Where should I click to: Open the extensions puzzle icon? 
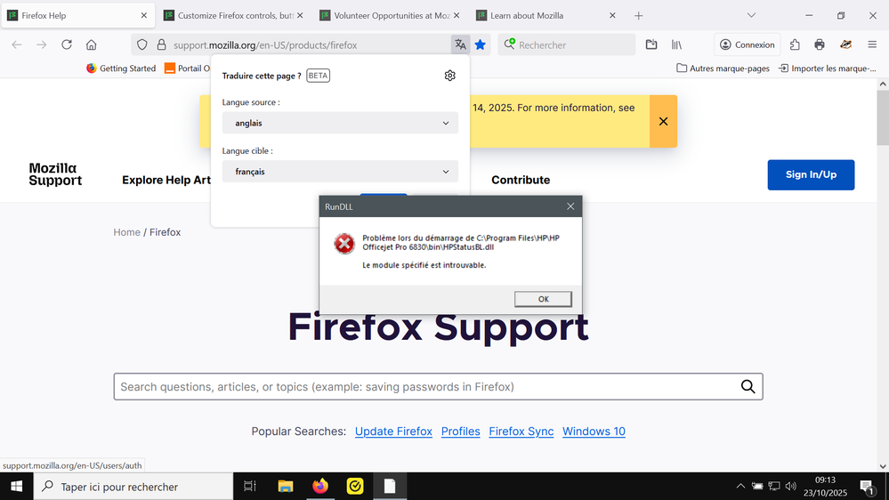(795, 44)
